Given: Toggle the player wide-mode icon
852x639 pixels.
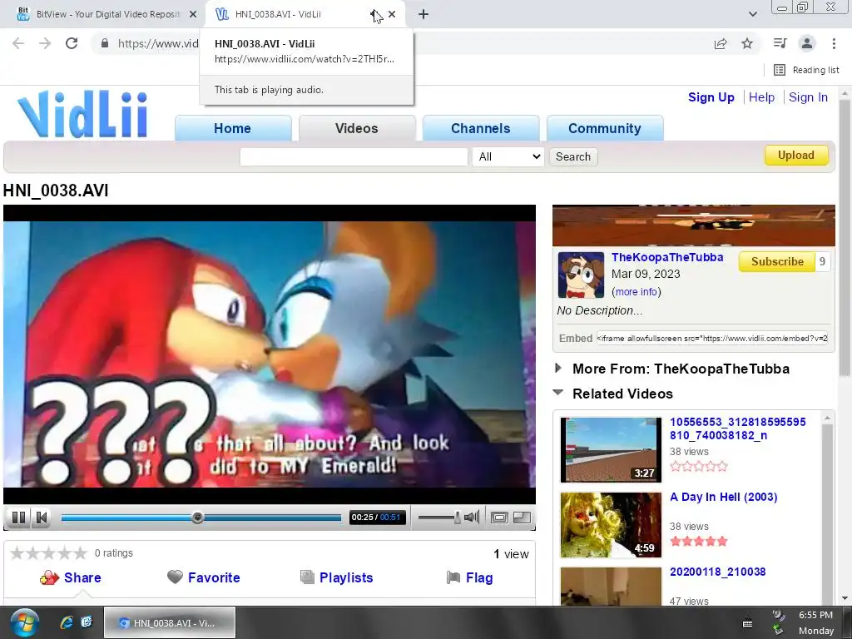Looking at the screenshot, I should 523,518.
